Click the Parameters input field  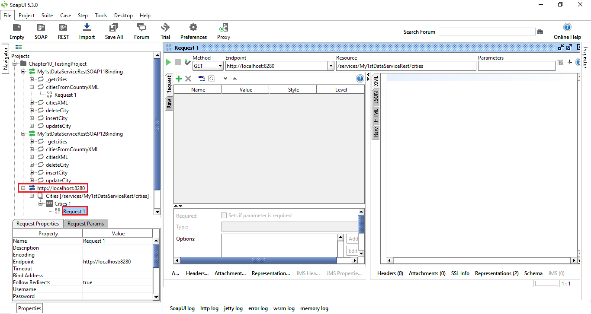pos(517,66)
